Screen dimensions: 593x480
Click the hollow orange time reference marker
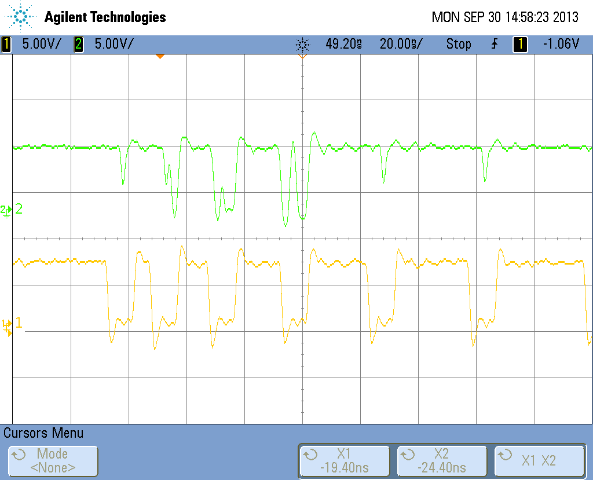pyautogui.click(x=302, y=56)
